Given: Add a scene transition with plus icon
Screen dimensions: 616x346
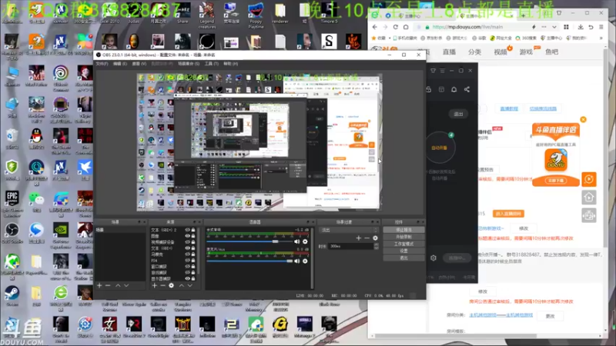Looking at the screenshot, I should [x=358, y=238].
